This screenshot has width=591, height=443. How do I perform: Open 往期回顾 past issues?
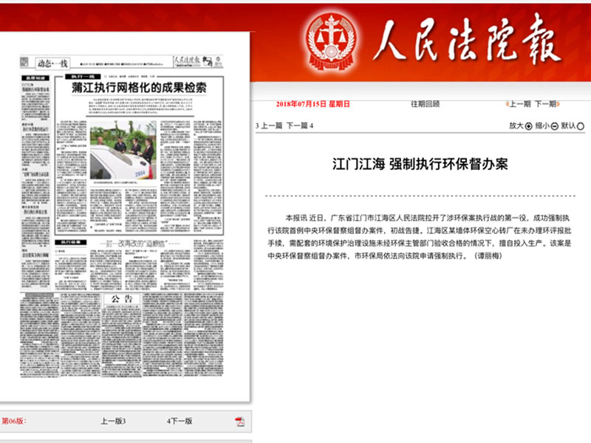426,104
